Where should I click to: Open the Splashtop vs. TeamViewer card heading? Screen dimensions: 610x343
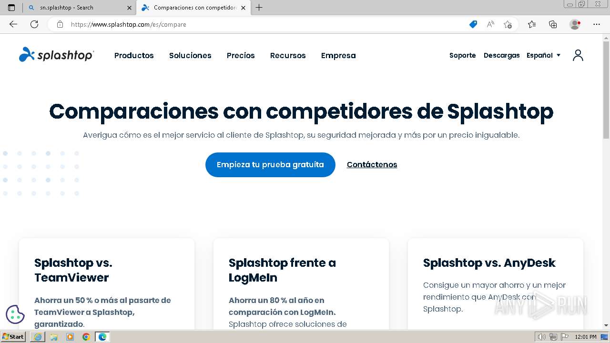(73, 270)
